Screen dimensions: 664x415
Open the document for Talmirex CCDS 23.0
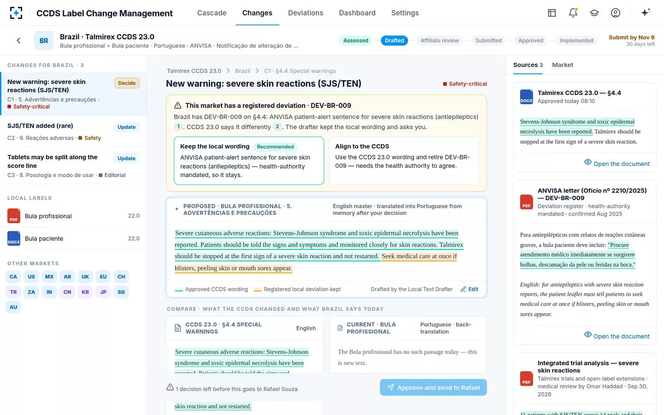[x=617, y=163]
